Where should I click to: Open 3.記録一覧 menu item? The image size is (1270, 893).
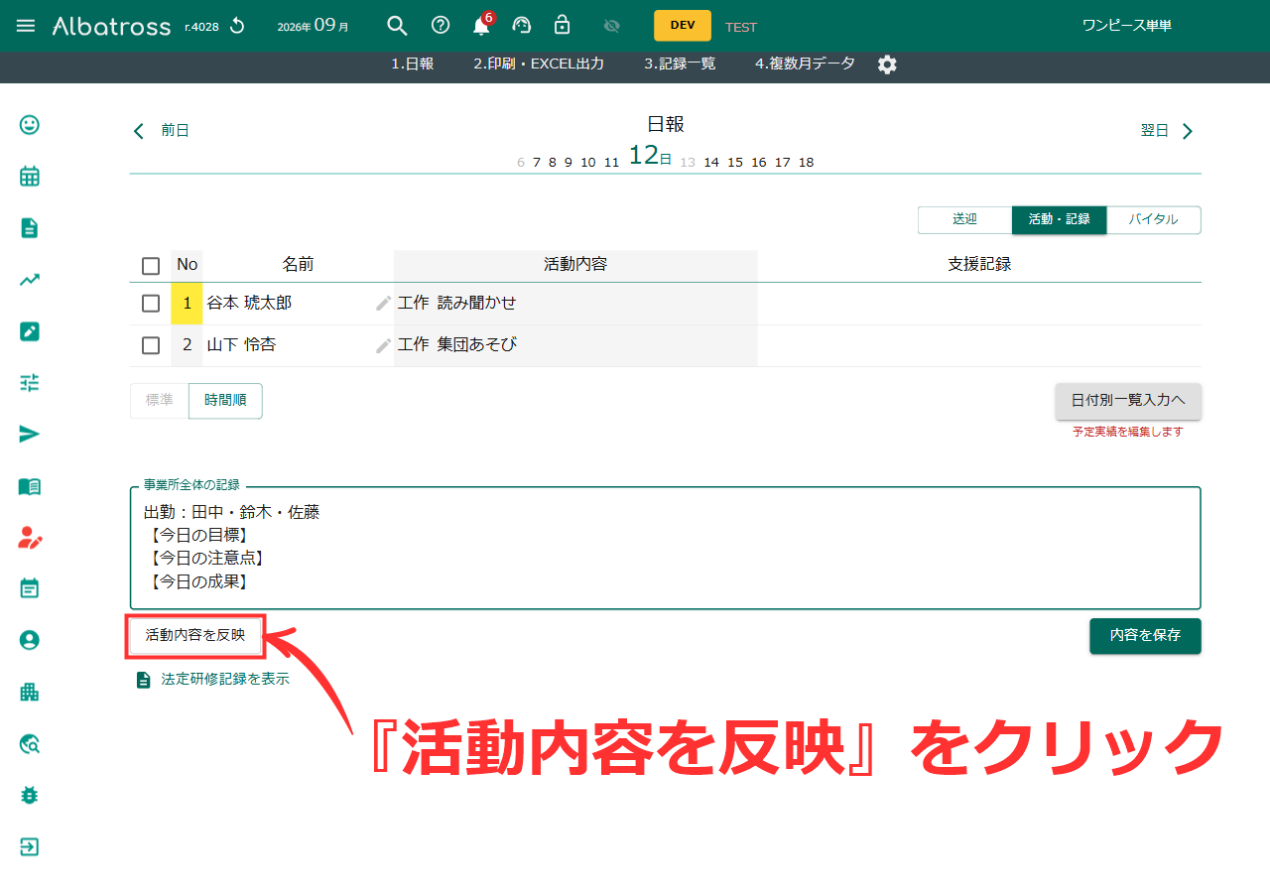680,64
